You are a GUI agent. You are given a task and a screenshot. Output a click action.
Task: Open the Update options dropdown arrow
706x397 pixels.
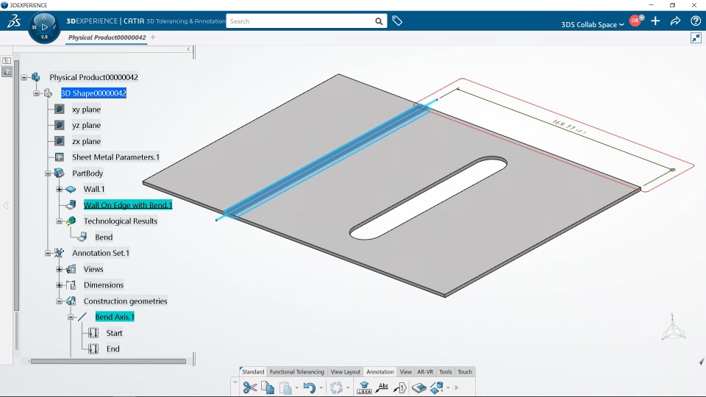348,388
